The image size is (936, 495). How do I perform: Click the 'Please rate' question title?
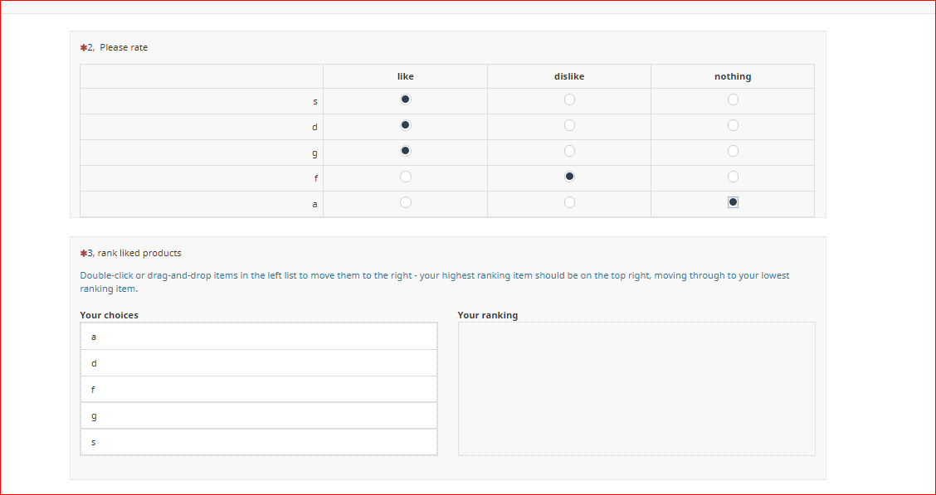(124, 48)
